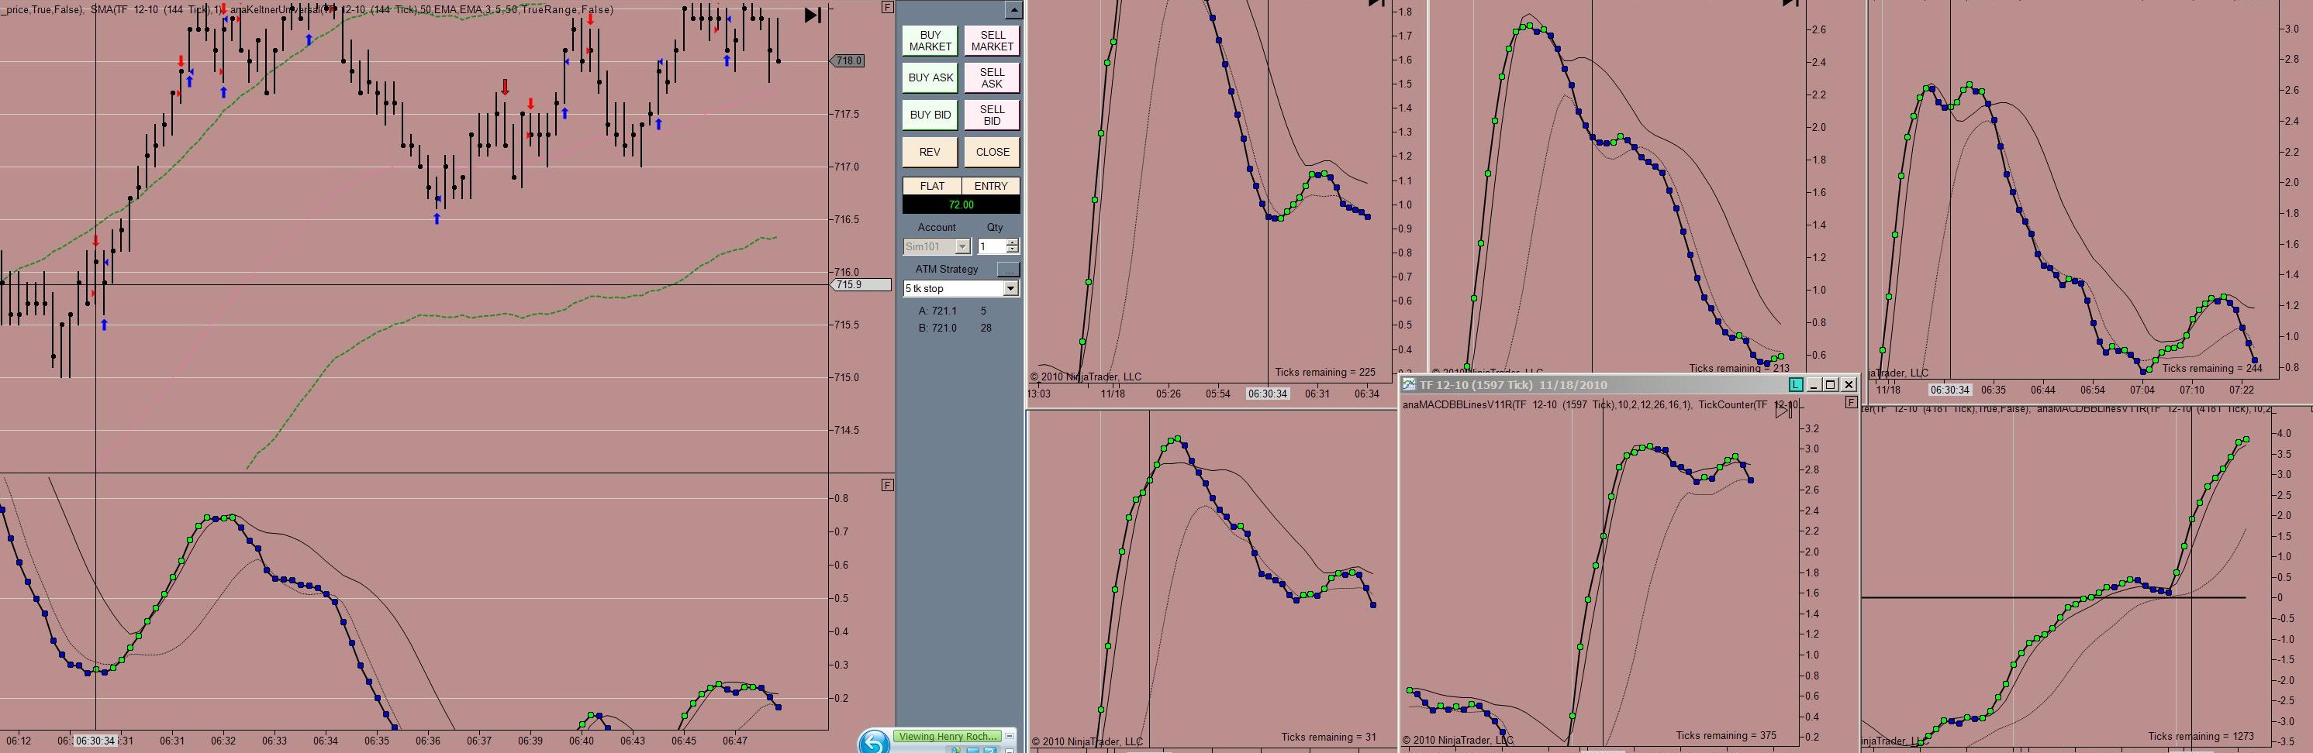This screenshot has width=2313, height=753.
Task: Click the SELL BID button
Action: 993,115
